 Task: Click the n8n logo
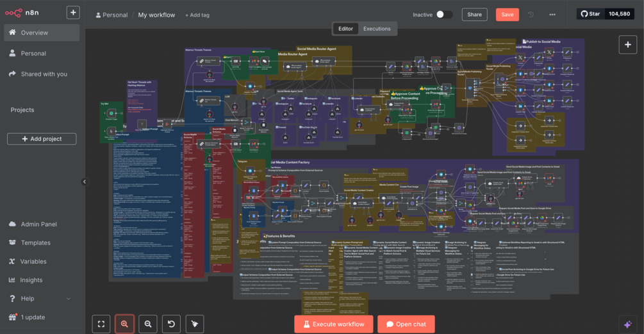click(22, 13)
